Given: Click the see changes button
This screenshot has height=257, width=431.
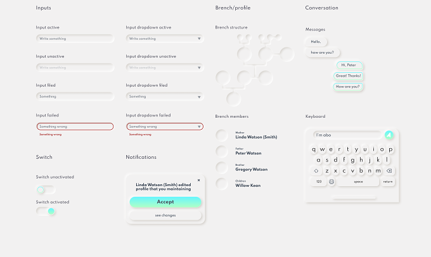Looking at the screenshot, I should pyautogui.click(x=165, y=215).
